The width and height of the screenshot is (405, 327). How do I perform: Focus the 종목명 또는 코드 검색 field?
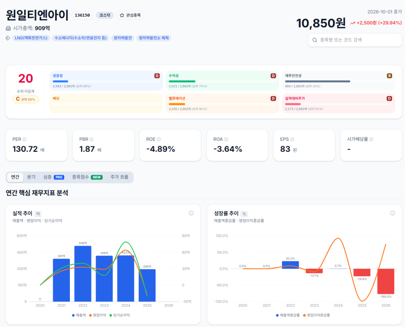355,40
